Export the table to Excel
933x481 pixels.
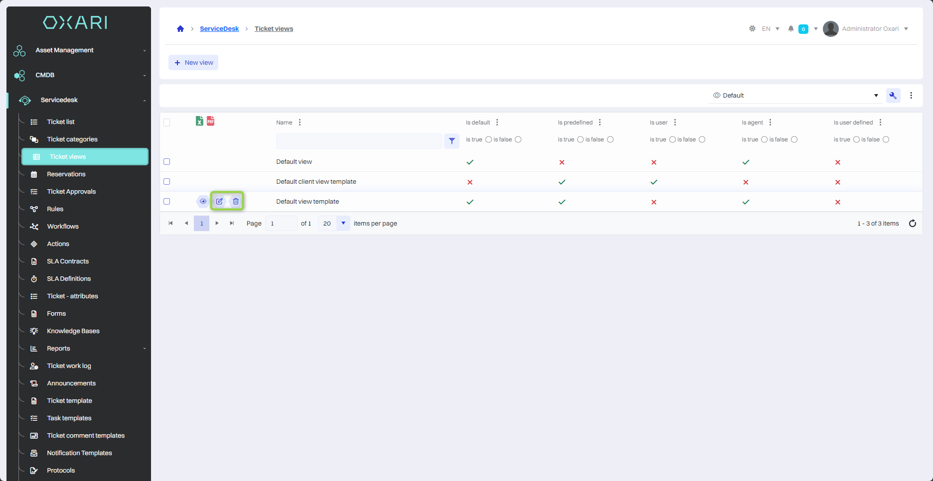click(199, 121)
